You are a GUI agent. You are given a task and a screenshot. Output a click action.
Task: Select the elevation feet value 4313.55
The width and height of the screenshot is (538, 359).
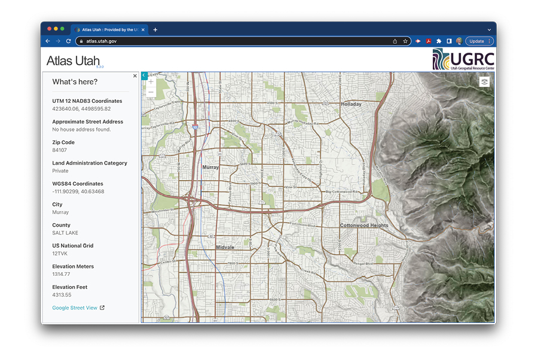[62, 295]
